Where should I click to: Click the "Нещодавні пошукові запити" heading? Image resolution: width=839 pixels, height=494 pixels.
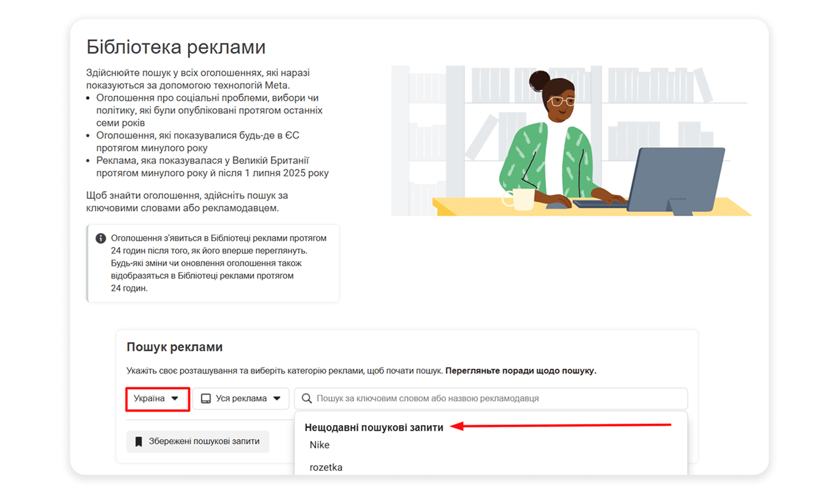[374, 427]
